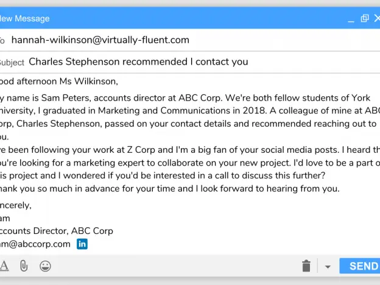Send the email with the SEND button
This screenshot has width=380, height=285.
tap(360, 266)
